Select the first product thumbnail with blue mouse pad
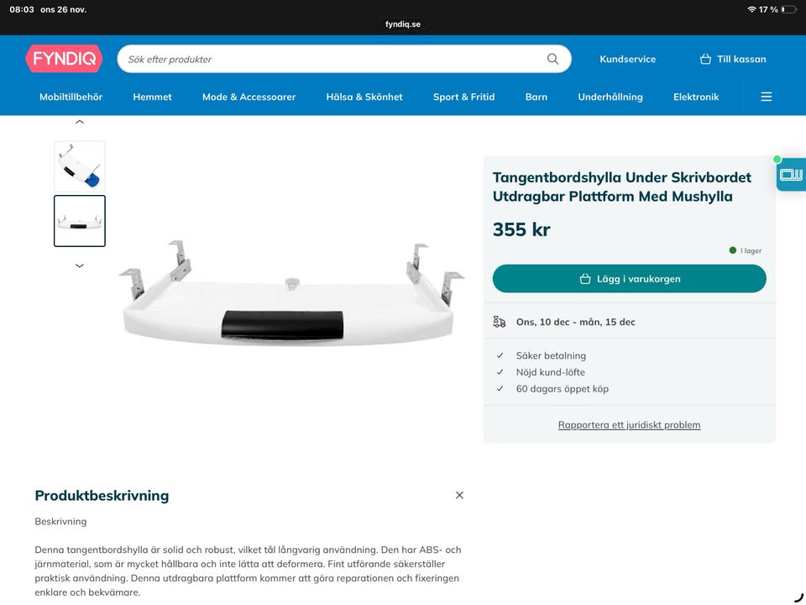The image size is (806, 605). [x=80, y=166]
